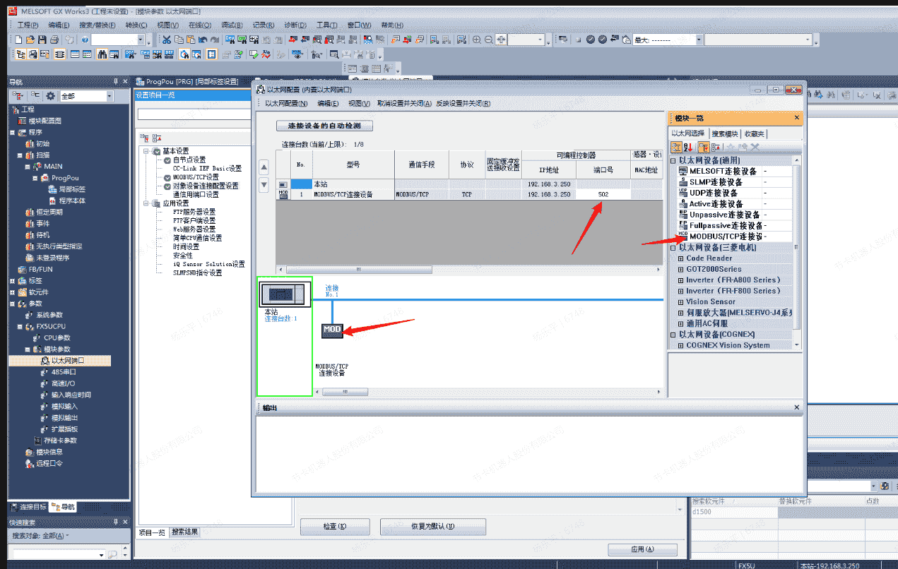Click the Open project folder icon
Screen dimensions: 898x569
point(30,40)
